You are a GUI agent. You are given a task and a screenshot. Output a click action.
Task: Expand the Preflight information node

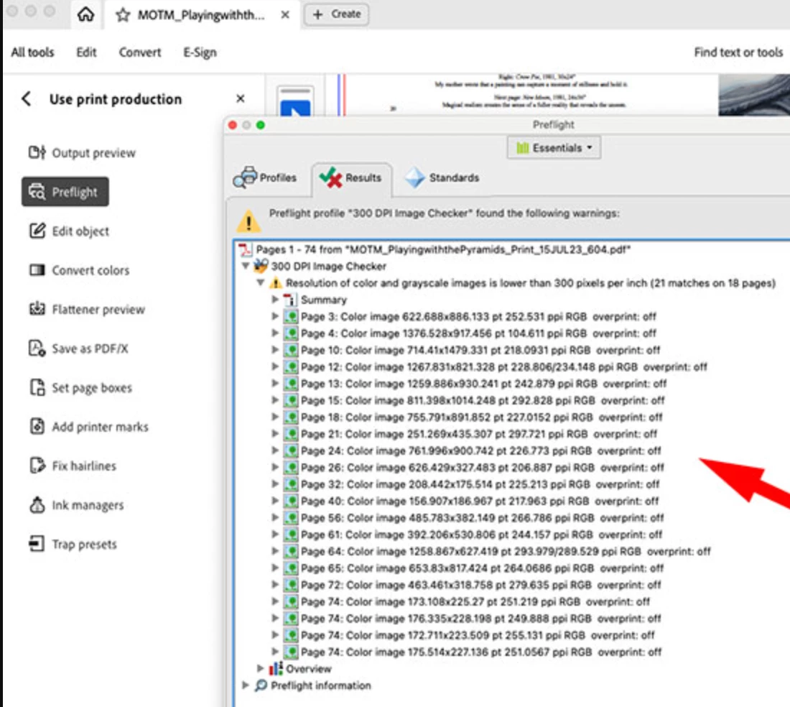click(246, 685)
